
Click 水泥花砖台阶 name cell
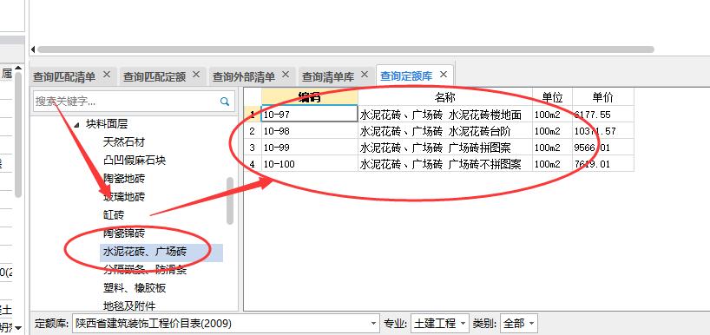click(445, 131)
